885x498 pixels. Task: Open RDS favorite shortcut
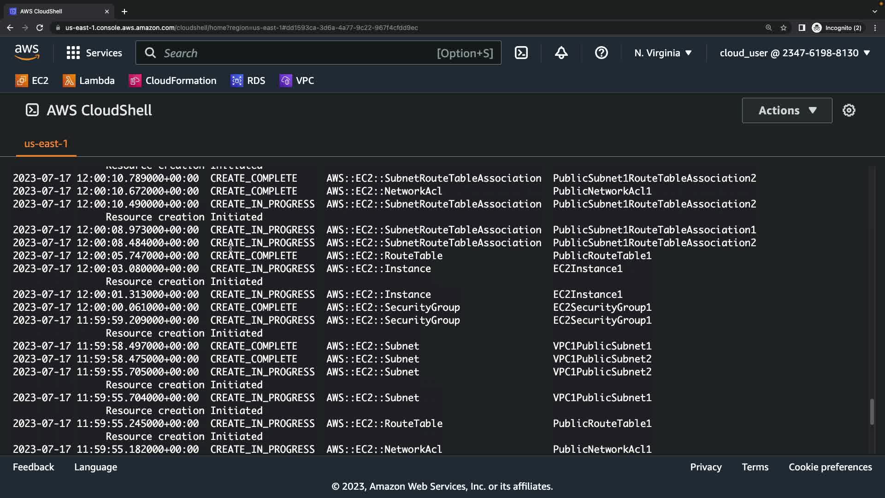[x=248, y=81]
